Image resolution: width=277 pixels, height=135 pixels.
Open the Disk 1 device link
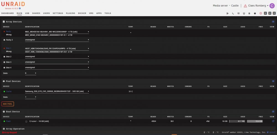[x=9, y=48]
